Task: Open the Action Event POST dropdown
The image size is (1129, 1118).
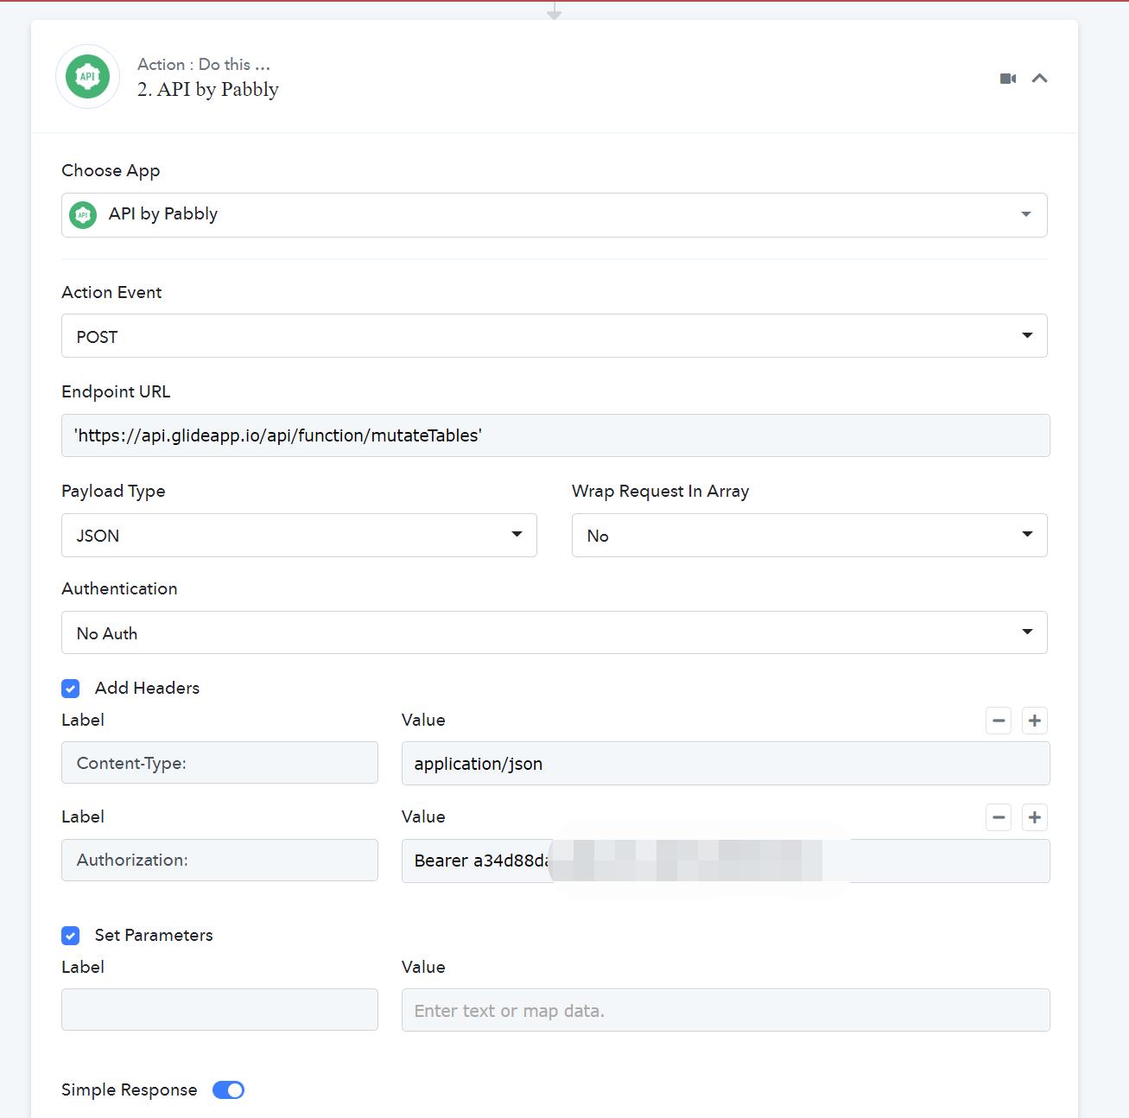Action: [555, 336]
